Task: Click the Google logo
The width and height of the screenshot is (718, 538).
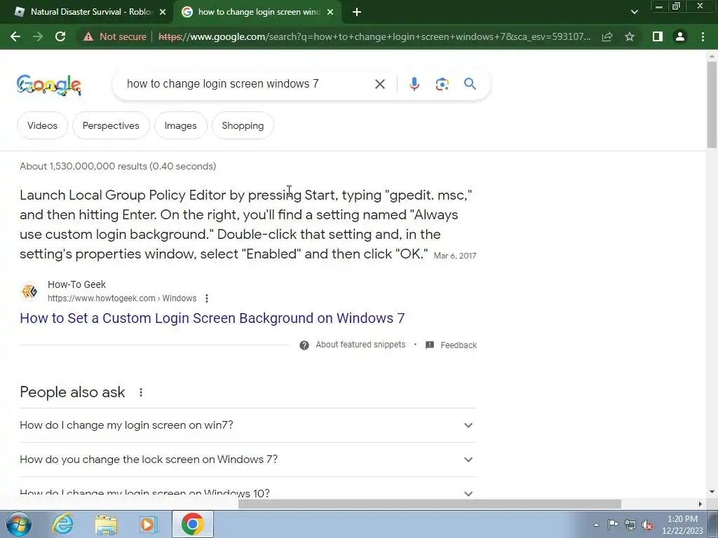Action: 49,85
